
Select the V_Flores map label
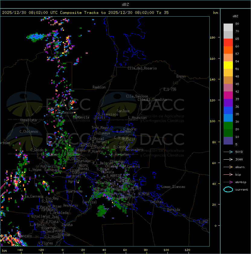click(46, 243)
